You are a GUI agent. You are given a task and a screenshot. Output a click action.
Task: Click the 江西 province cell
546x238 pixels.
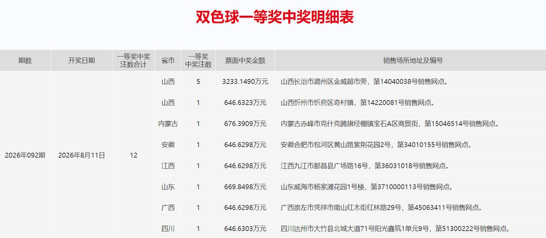pos(168,165)
